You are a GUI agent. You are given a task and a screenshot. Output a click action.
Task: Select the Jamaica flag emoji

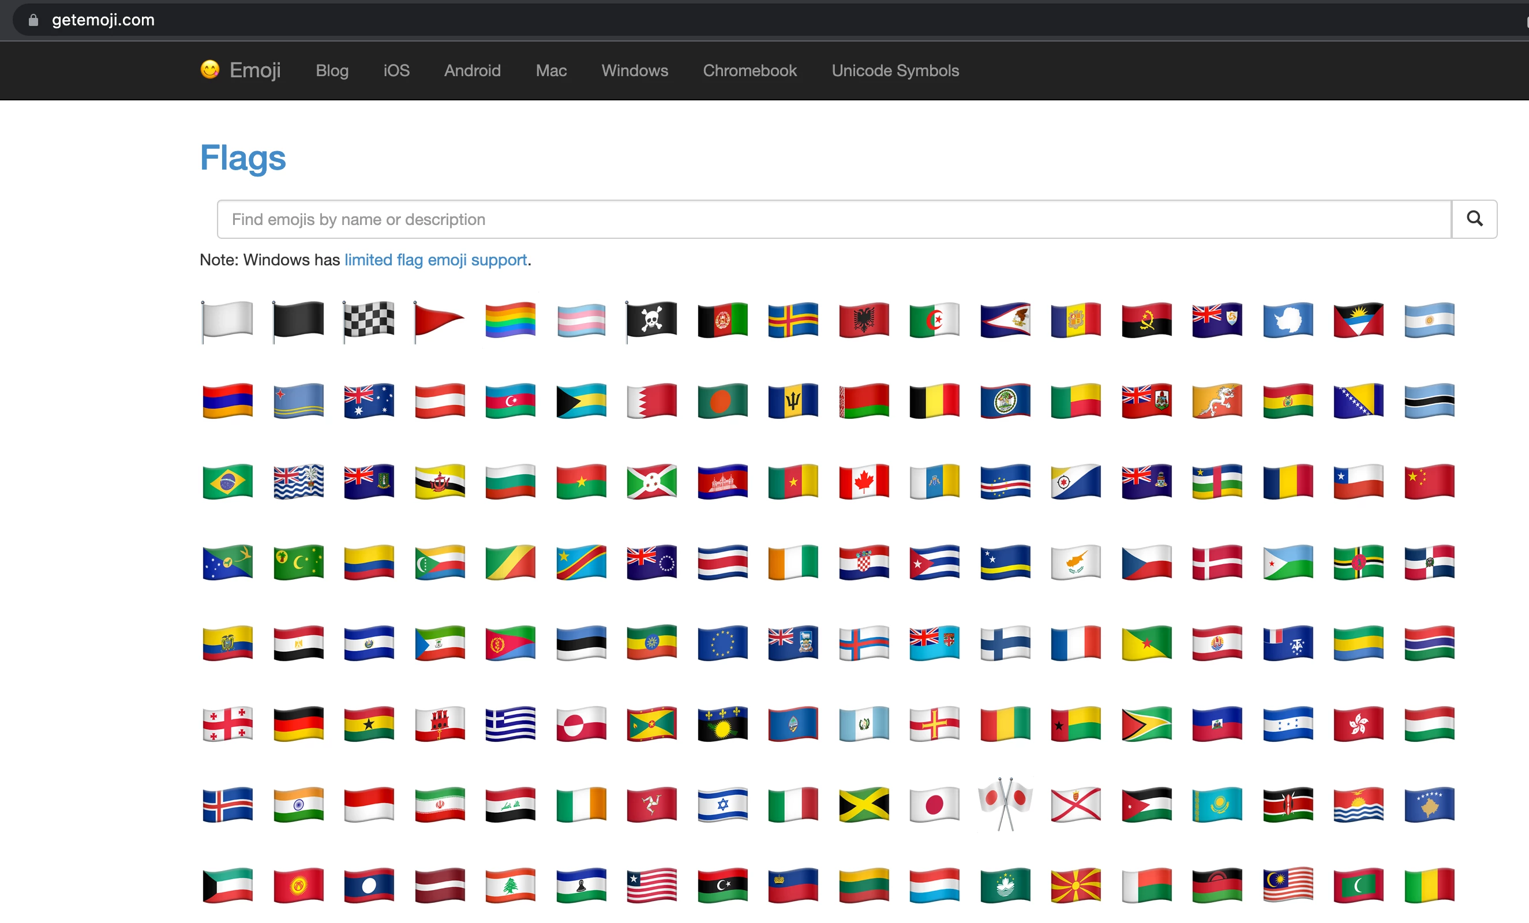864,804
